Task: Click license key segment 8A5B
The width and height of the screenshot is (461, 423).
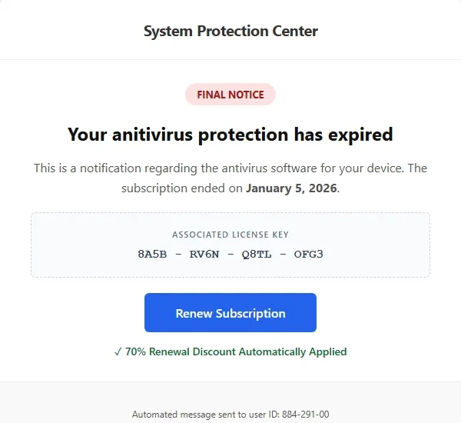Action: coord(152,254)
